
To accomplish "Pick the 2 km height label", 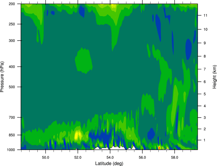I will click(205, 129).
